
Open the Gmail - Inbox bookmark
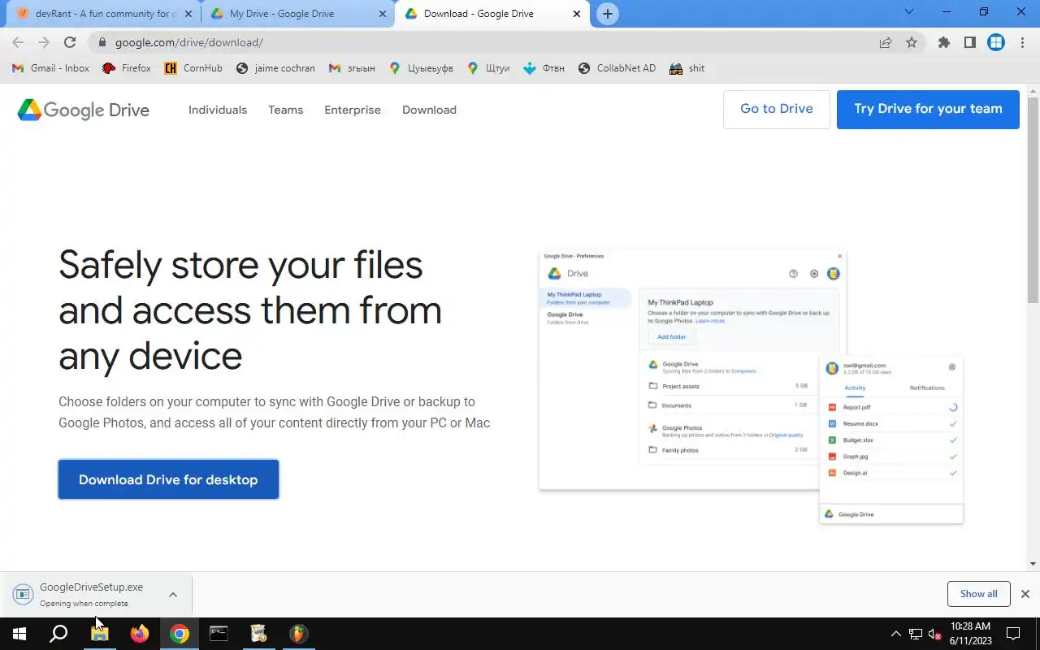[x=50, y=68]
